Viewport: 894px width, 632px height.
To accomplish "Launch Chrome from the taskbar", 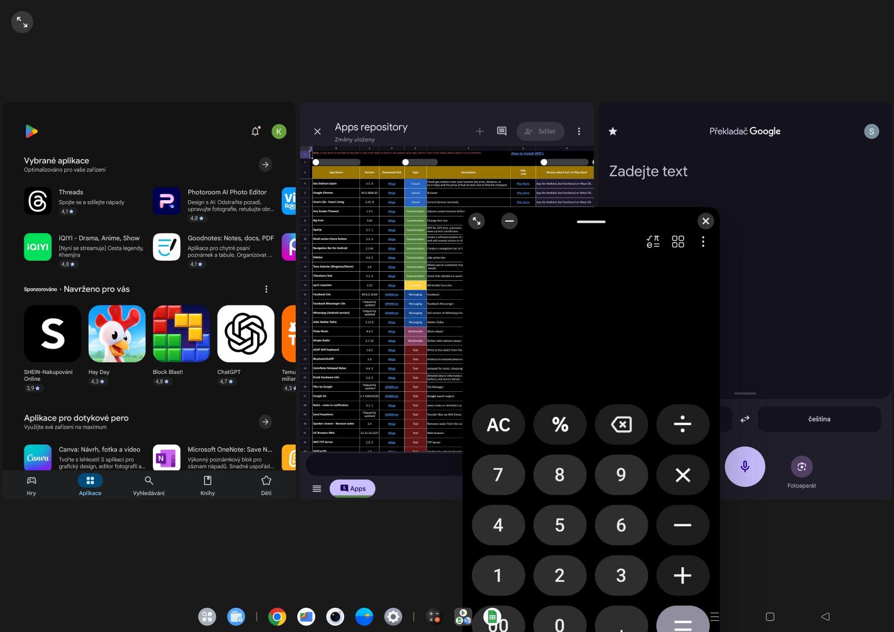I will 277,616.
